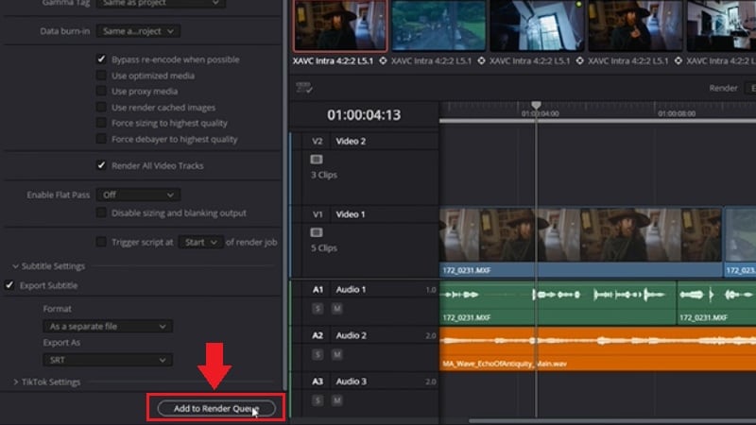756x425 pixels.
Task: Mute Audio 2 track
Action: [x=337, y=355]
